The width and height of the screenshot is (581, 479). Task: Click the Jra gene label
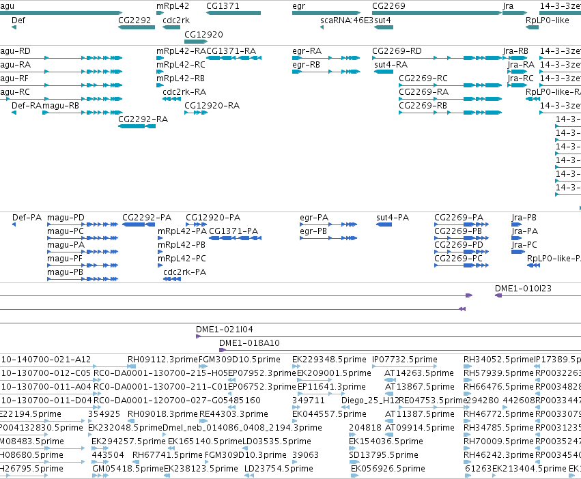[x=508, y=6]
